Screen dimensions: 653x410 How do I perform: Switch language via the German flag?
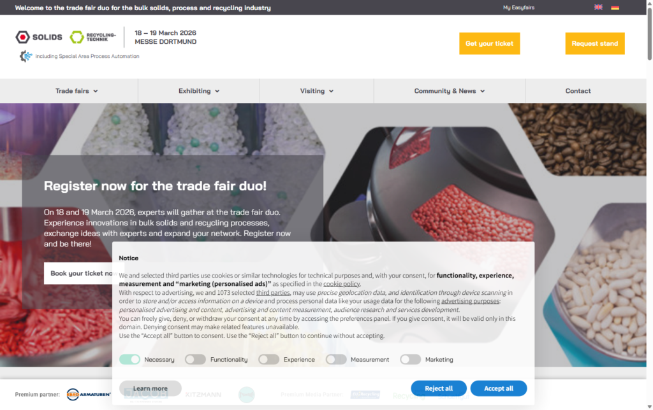click(x=615, y=7)
